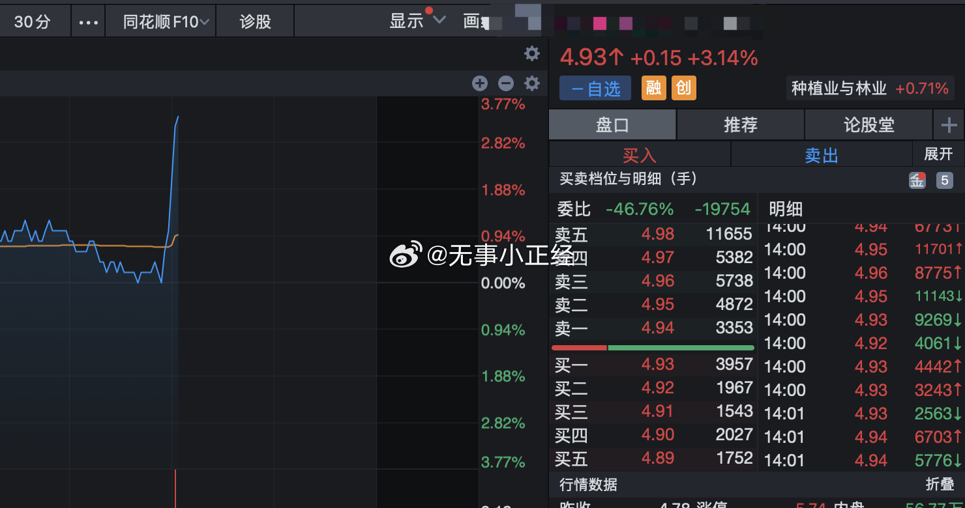Select the 卖五 ask row at 4.98
Viewport: 965px width, 508px height.
[653, 234]
